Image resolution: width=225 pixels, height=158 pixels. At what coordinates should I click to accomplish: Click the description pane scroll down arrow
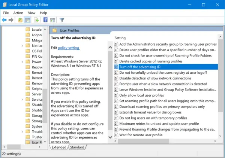110,137
